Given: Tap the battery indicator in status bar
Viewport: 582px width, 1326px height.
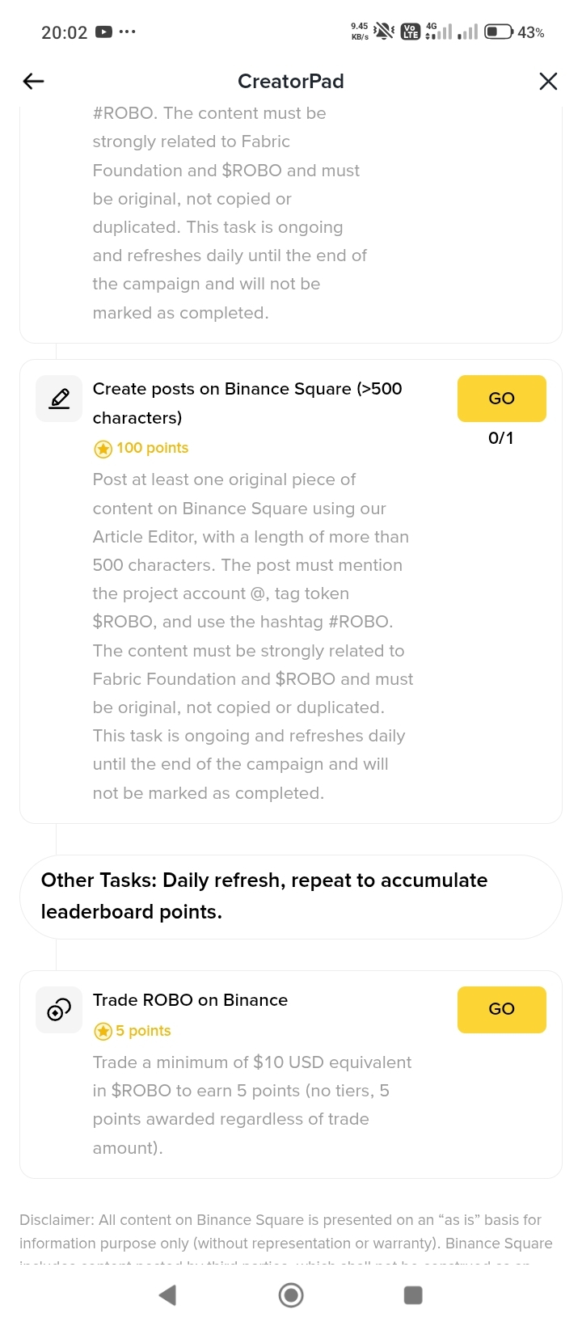Looking at the screenshot, I should click(499, 32).
